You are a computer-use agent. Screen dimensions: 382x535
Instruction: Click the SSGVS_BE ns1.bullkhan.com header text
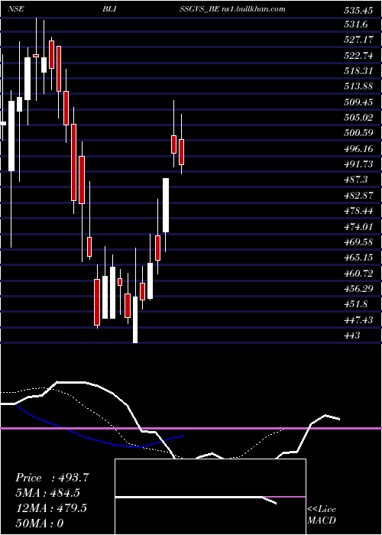(x=232, y=9)
